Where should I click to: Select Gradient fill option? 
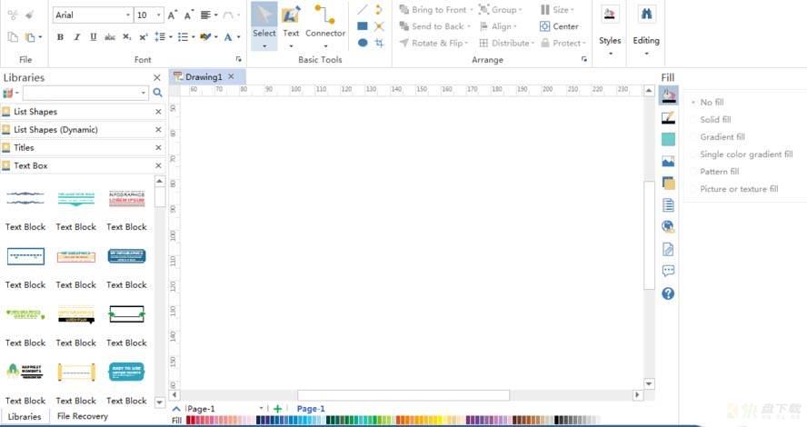pyautogui.click(x=722, y=137)
